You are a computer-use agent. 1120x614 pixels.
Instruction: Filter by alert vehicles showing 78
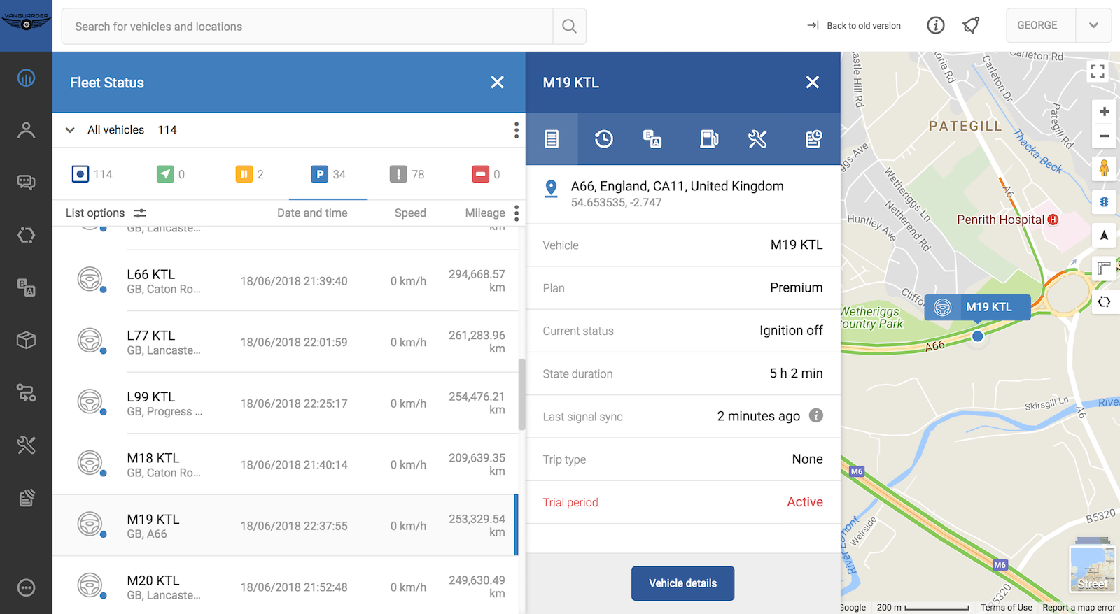[407, 174]
